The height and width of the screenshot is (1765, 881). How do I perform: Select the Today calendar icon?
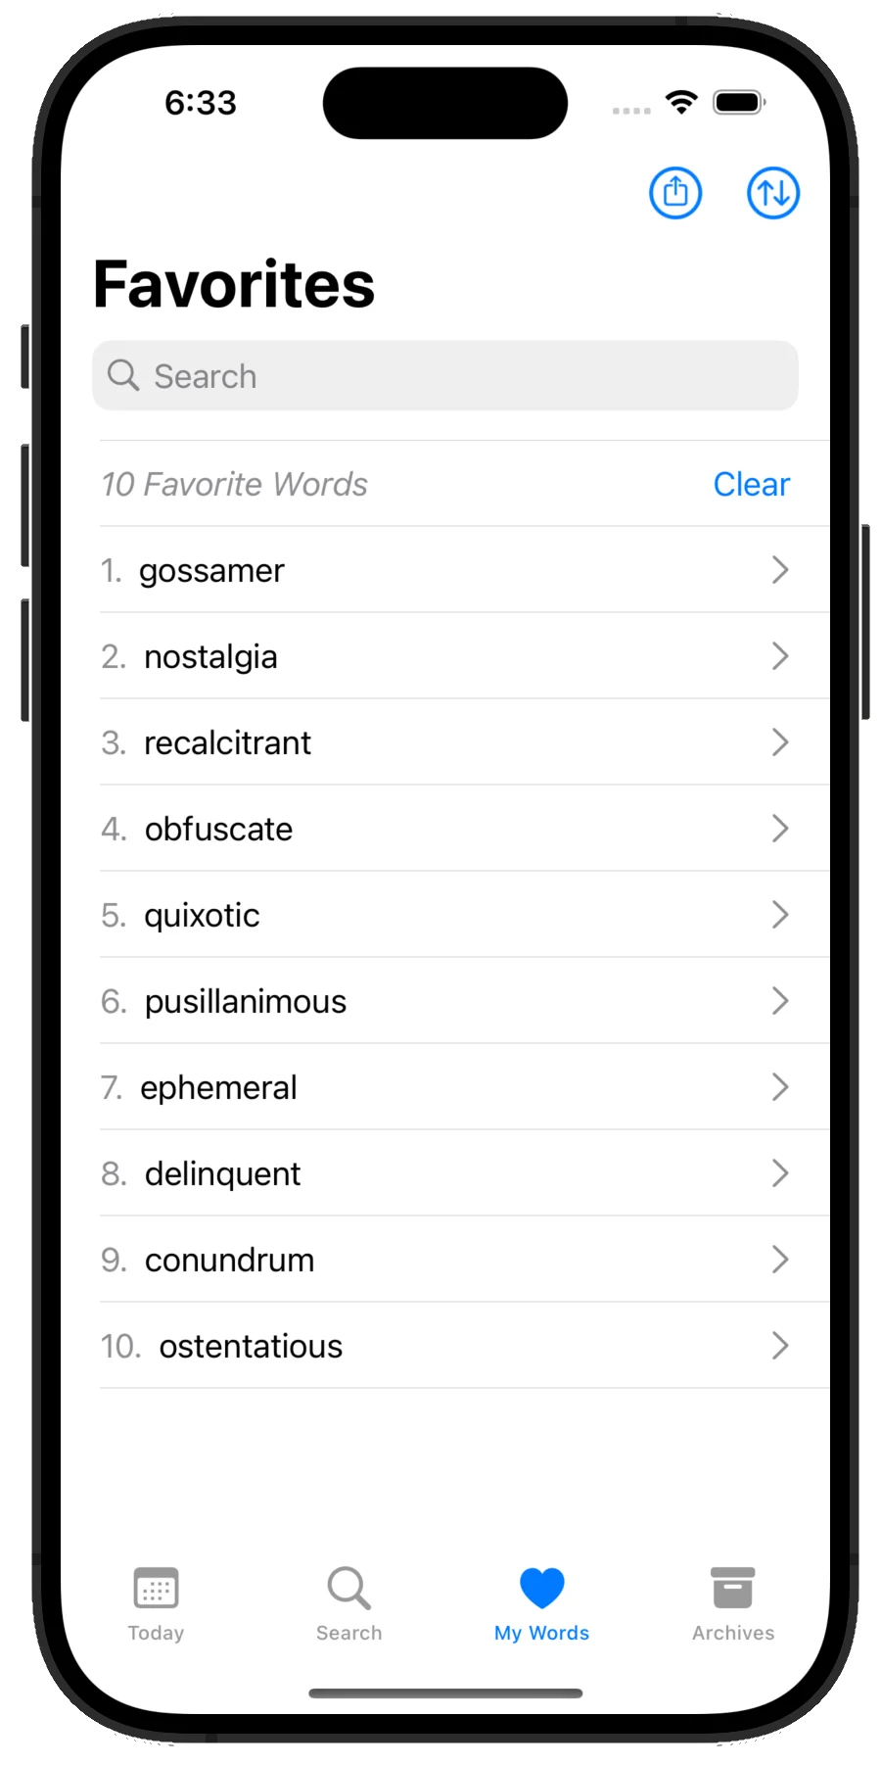[156, 1589]
